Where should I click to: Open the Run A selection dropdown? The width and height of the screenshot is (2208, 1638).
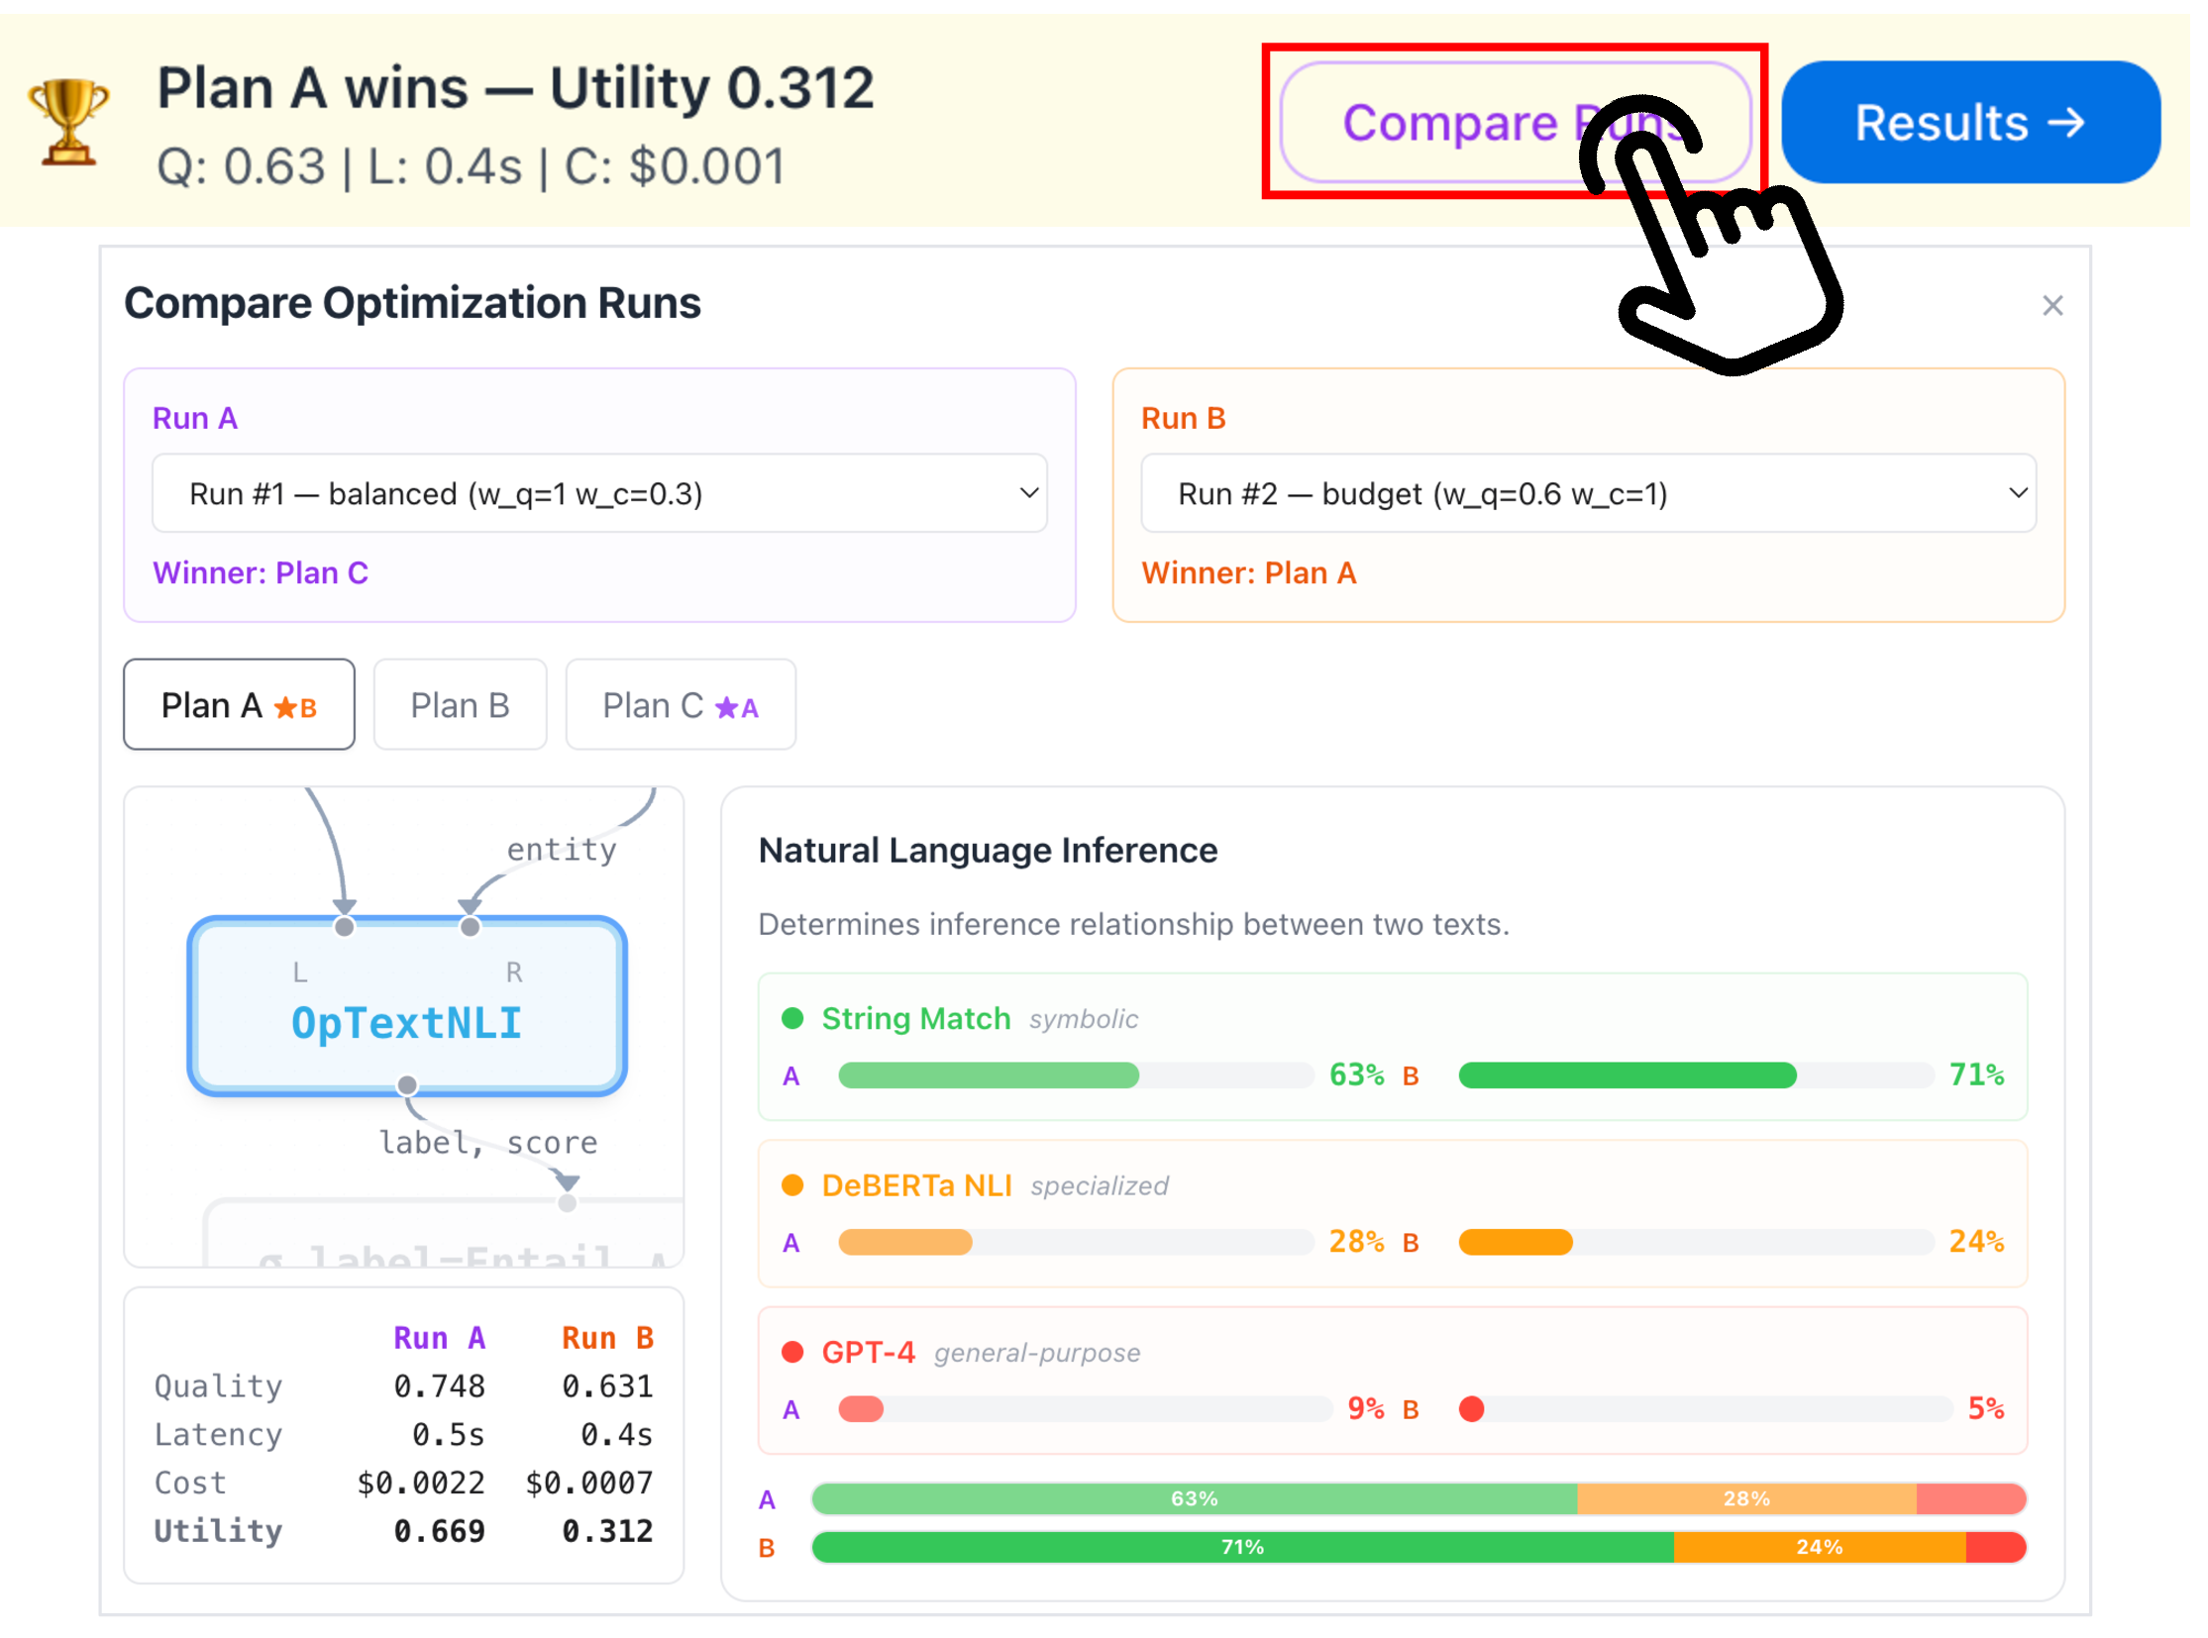[x=599, y=493]
